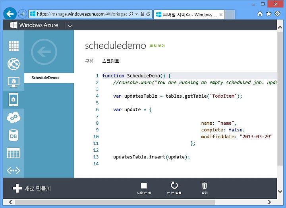Open All Items grid icon in sidebar

(x=14, y=46)
